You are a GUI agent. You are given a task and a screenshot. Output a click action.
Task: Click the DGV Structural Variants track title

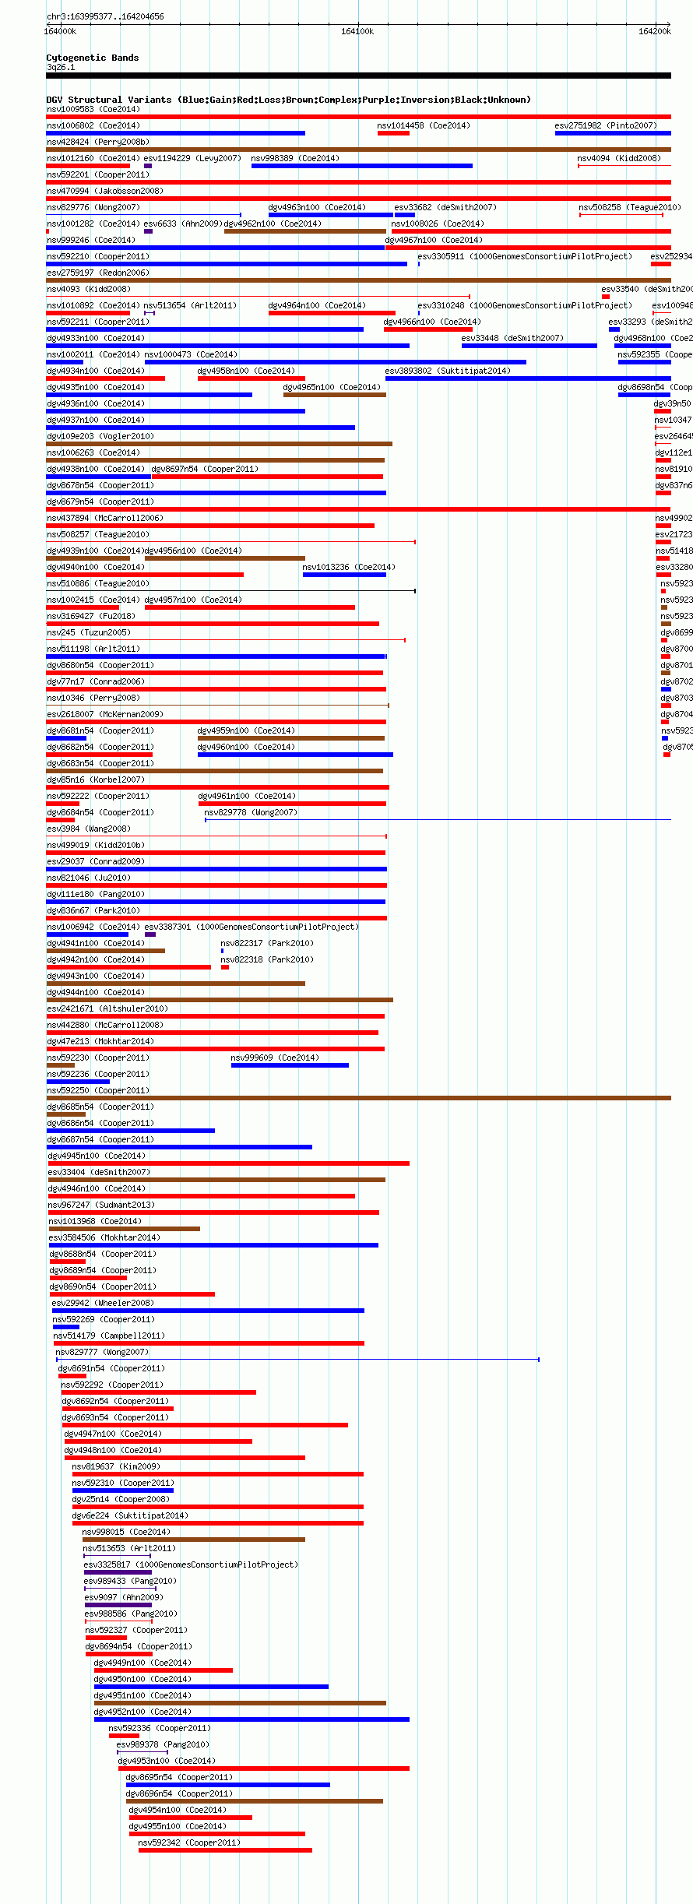(288, 100)
